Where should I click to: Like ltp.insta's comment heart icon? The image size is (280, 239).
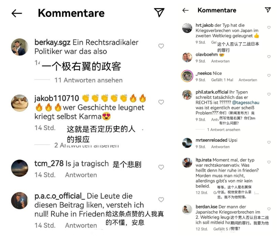[269, 162]
